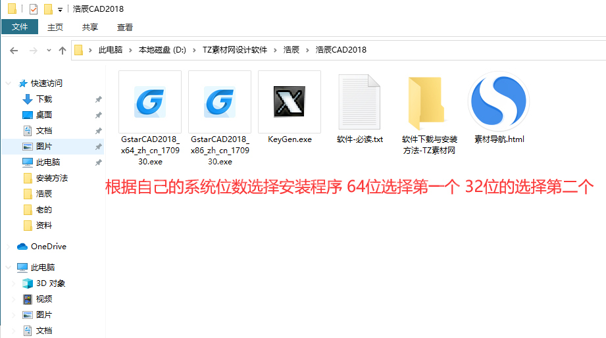Open 图片 in quick access
This screenshot has width=606, height=338.
44,147
